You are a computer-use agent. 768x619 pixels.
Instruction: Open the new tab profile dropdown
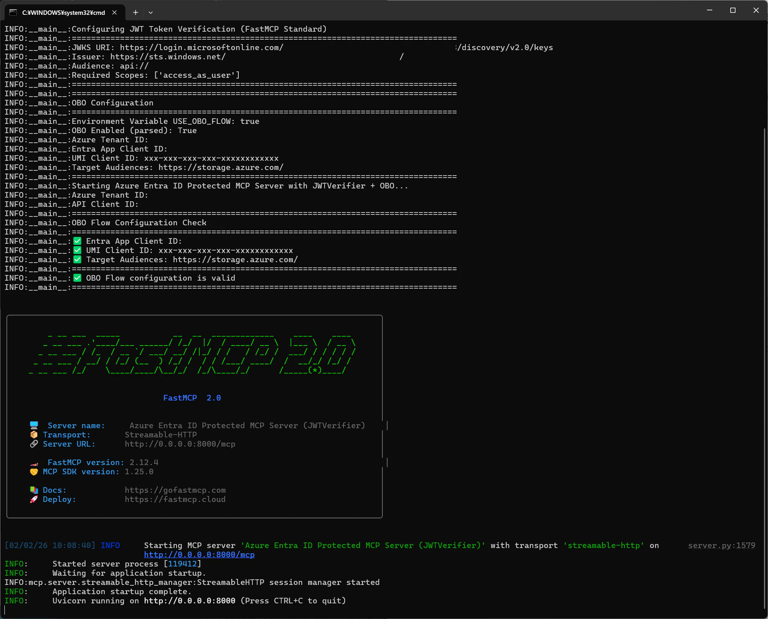[x=150, y=12]
